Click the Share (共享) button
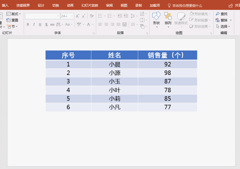 (x=234, y=5)
